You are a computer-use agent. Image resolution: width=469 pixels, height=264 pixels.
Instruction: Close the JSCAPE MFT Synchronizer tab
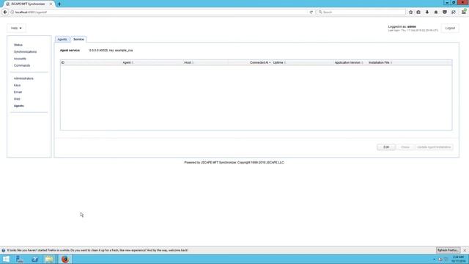click(51, 4)
